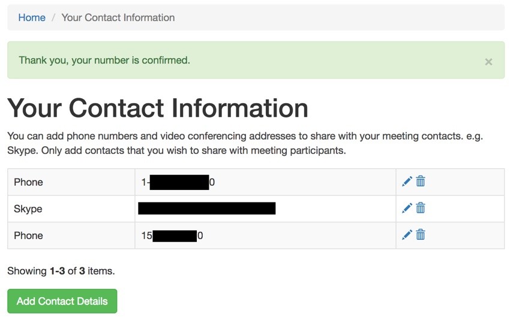Click the Add Contact Details button
This screenshot has width=510, height=320.
click(62, 301)
